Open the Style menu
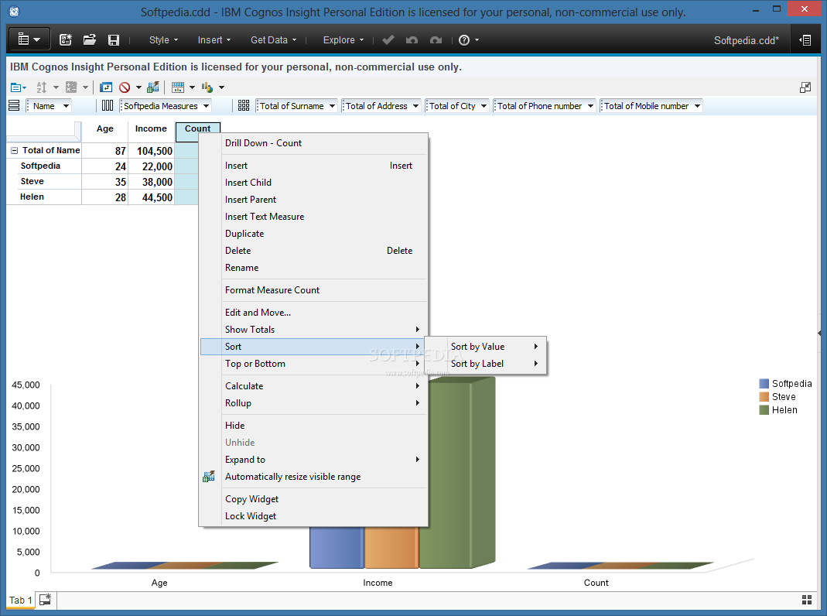827x616 pixels. [163, 40]
